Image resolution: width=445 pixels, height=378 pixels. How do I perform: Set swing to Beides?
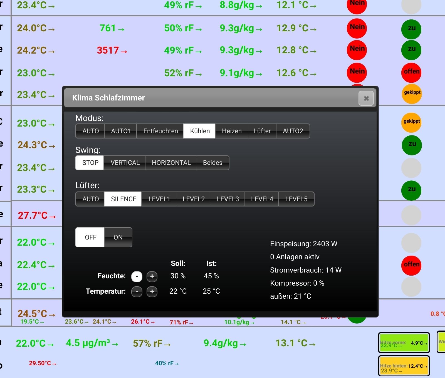[212, 163]
